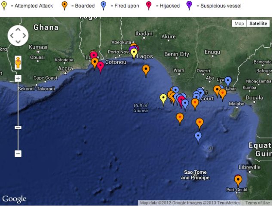Screen dimensions: 273x206
Task: Click the red Hijacked marker south of Cotonou
Action: point(100,66)
